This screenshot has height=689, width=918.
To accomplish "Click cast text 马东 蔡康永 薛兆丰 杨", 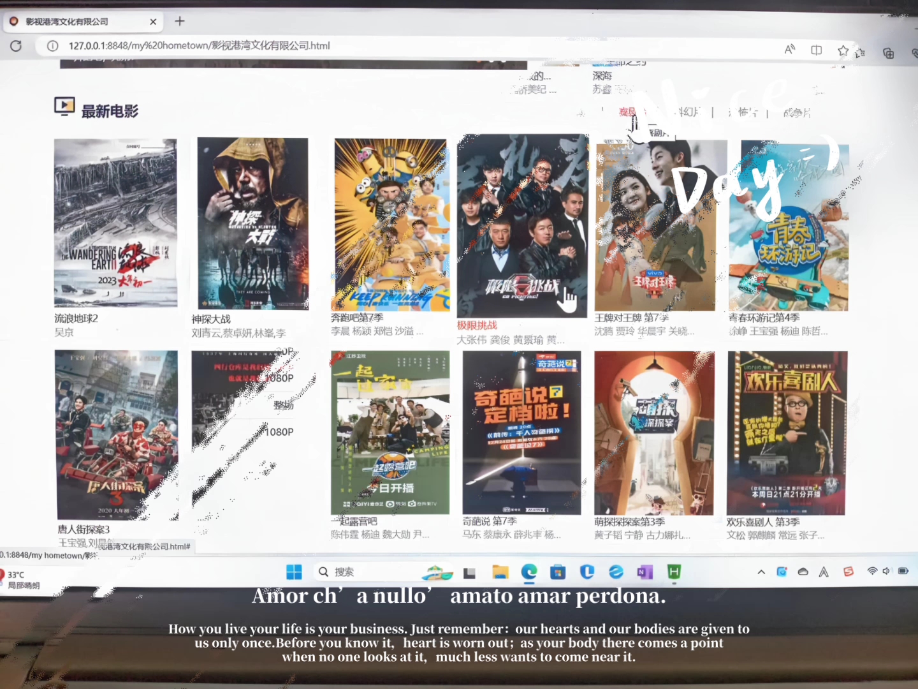I will (512, 535).
